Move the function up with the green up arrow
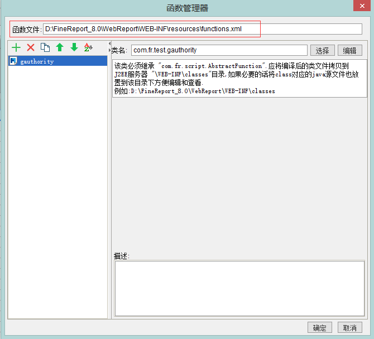 [x=60, y=47]
